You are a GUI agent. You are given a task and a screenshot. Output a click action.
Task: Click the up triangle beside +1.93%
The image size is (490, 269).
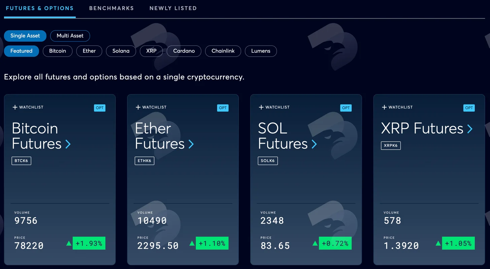(x=69, y=243)
